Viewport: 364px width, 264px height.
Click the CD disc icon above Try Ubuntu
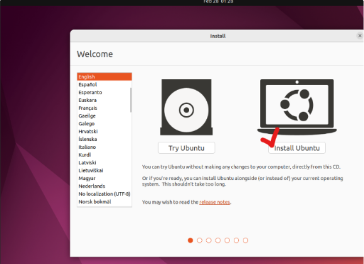coord(186,107)
